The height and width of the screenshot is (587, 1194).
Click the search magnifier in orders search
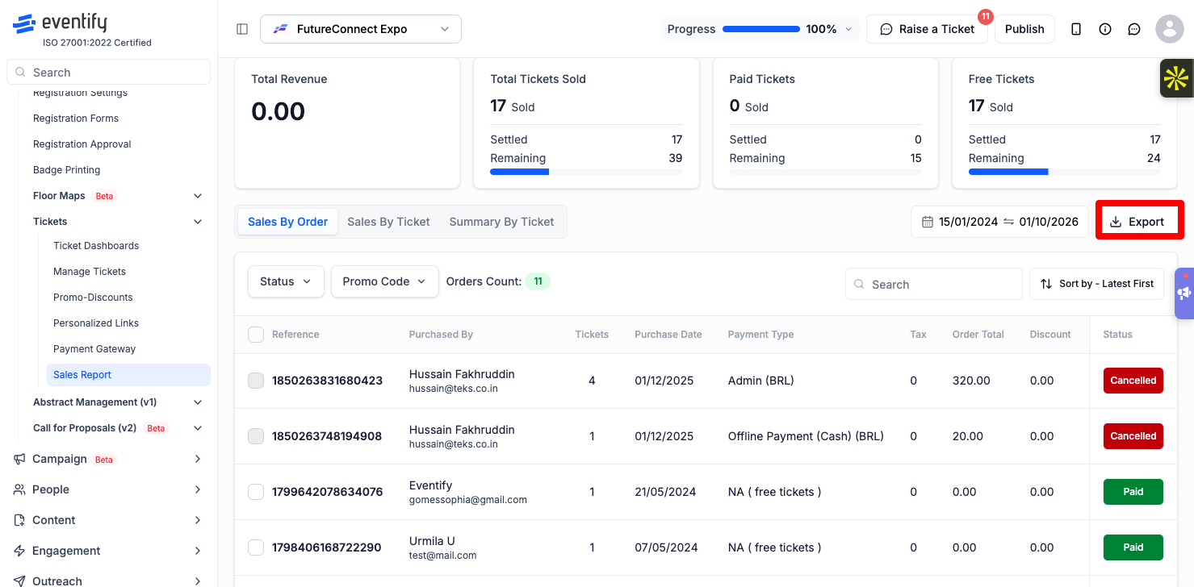coord(860,285)
